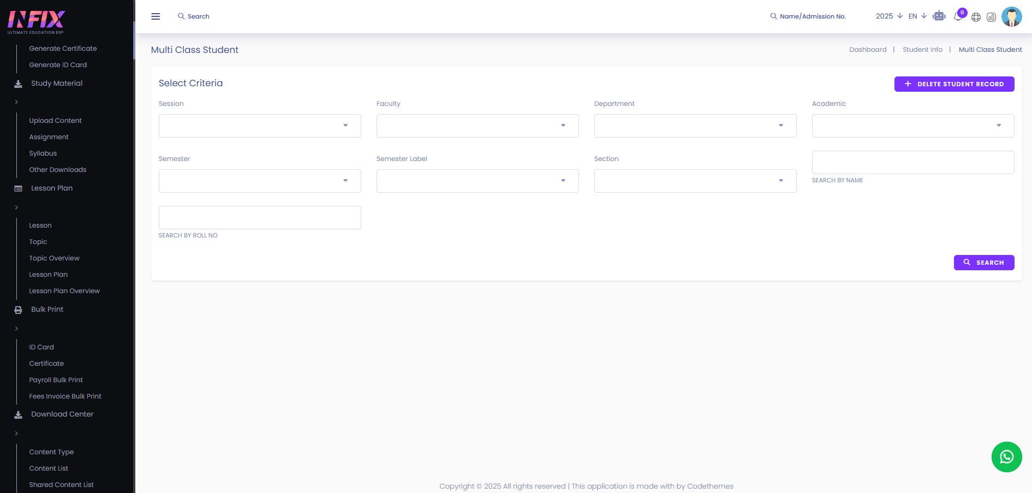Viewport: 1032px width, 493px height.
Task: Open the user profile avatar
Action: 1012,16
